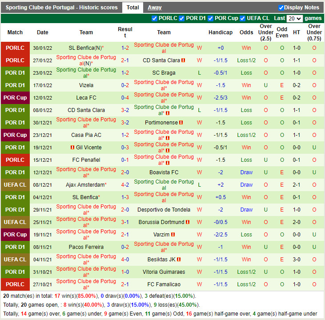Select the PORLC label in the 27/01/22 row
This screenshot has width=325, height=320.
[15, 60]
